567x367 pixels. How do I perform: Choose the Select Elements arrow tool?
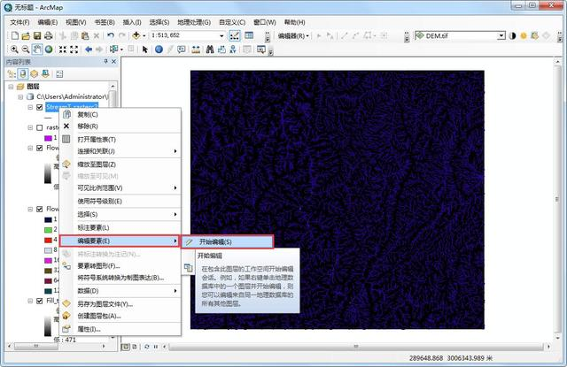coord(145,50)
